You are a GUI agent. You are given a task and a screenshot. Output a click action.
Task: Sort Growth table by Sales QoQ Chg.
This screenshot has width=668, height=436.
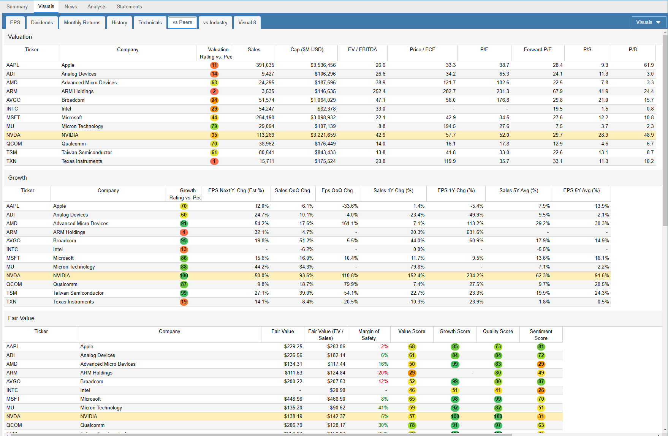(293, 191)
